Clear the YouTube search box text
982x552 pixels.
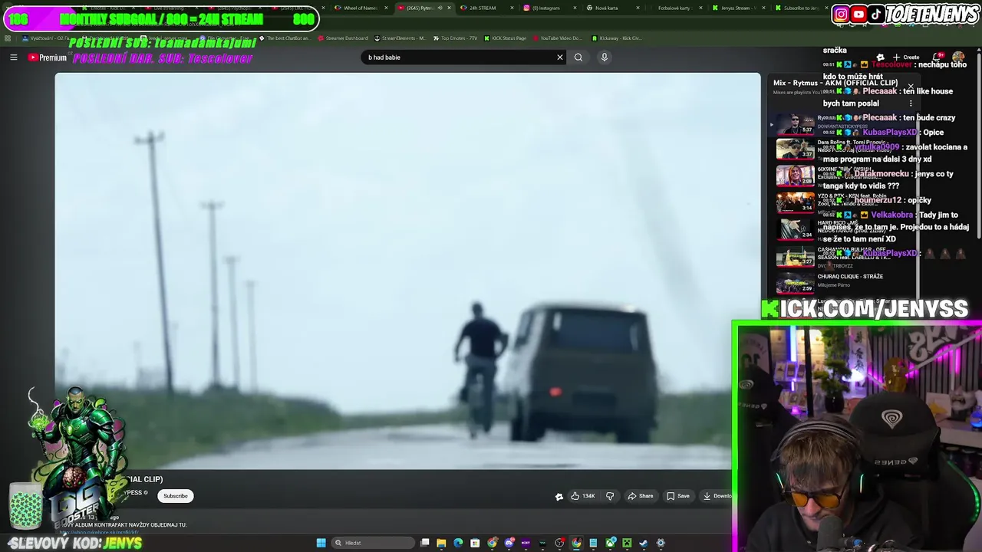[559, 58]
